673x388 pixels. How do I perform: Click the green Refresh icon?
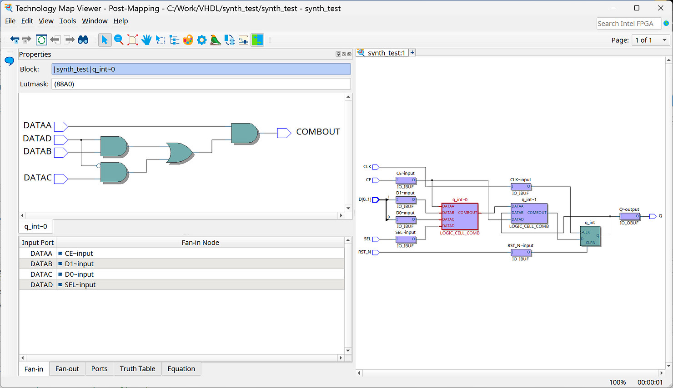click(x=41, y=40)
